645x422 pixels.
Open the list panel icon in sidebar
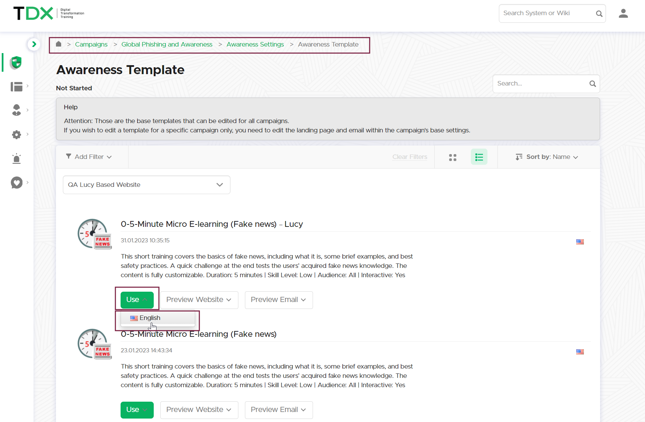[x=17, y=87]
